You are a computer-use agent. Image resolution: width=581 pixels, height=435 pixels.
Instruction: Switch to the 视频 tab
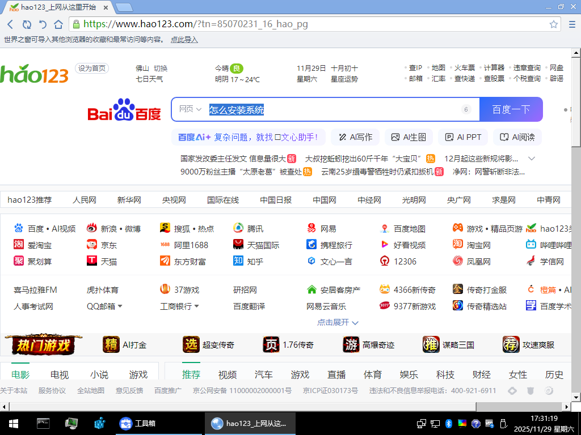point(226,374)
